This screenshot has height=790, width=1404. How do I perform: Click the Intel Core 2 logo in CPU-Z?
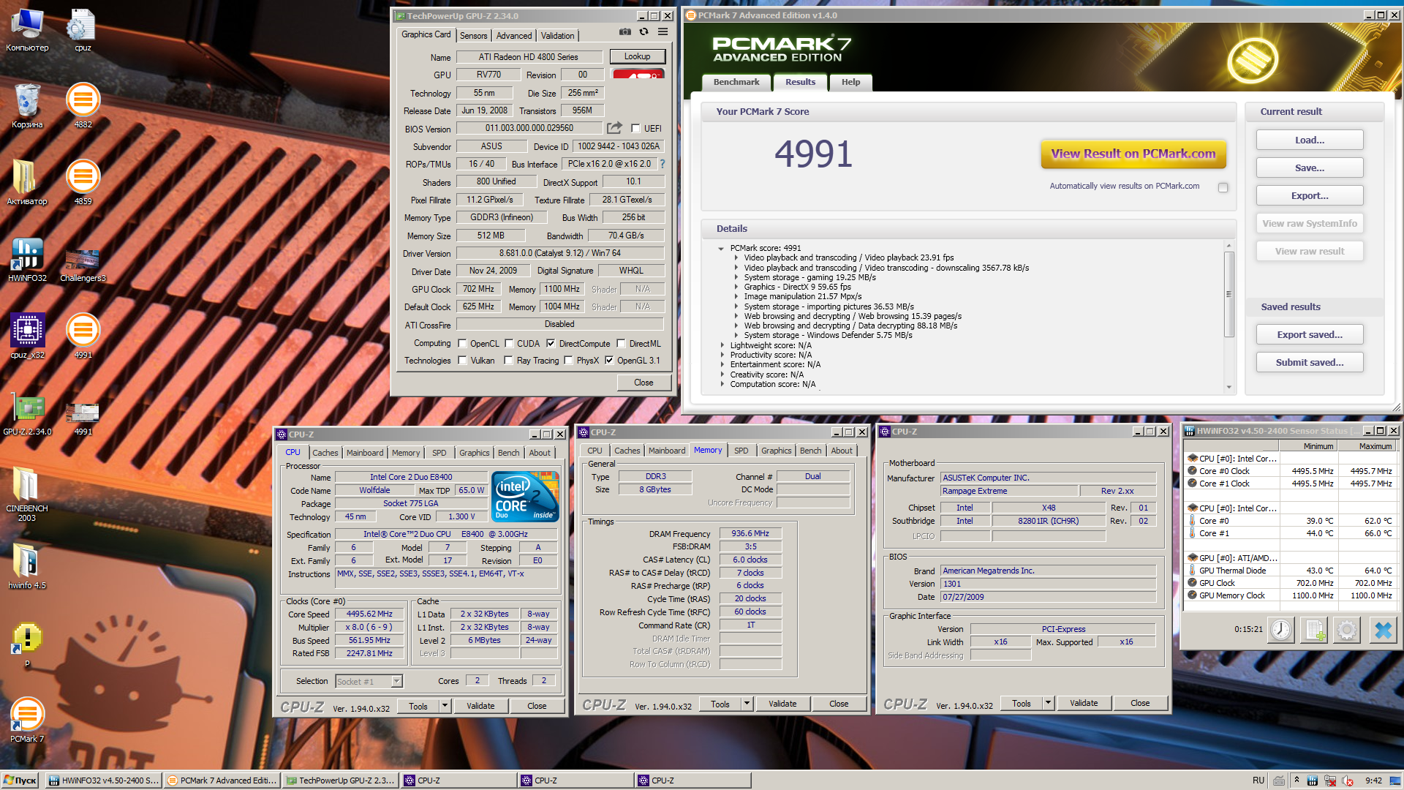[525, 497]
